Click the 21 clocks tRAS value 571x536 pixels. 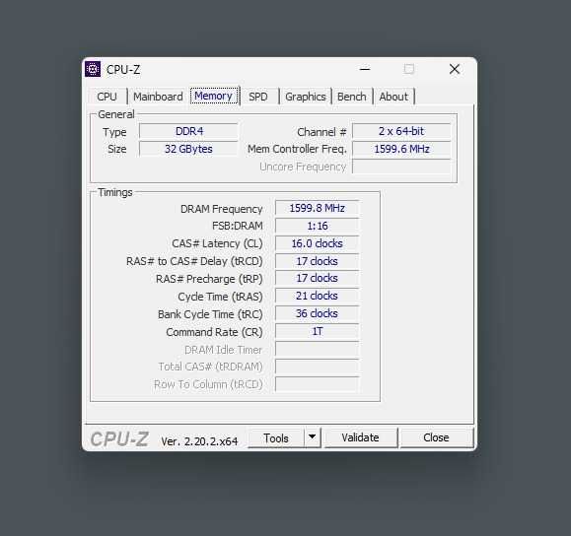coord(318,296)
